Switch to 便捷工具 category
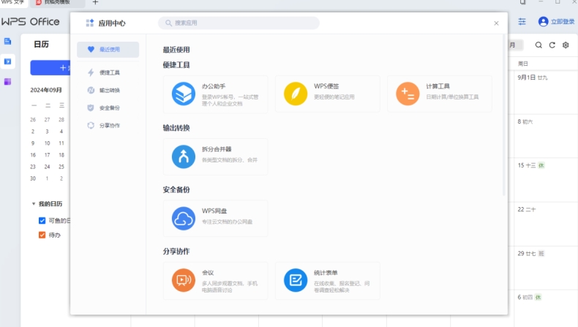This screenshot has width=578, height=327. click(108, 72)
